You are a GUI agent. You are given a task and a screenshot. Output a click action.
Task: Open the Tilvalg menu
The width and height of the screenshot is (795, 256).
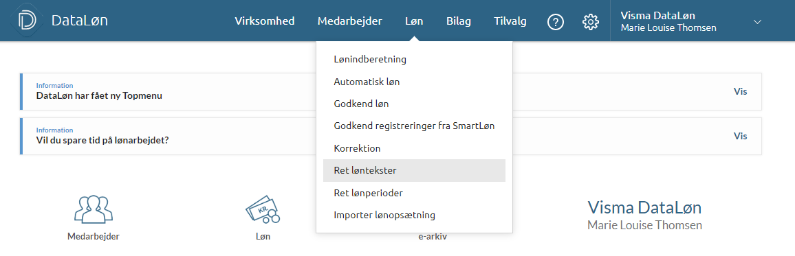tap(510, 21)
